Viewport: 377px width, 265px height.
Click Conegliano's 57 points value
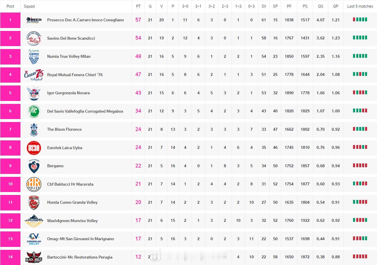tap(138, 20)
